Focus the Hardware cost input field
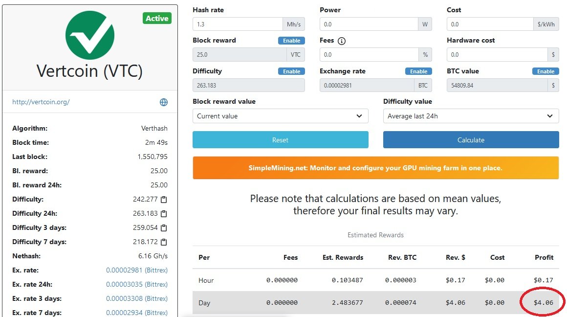 (x=497, y=55)
